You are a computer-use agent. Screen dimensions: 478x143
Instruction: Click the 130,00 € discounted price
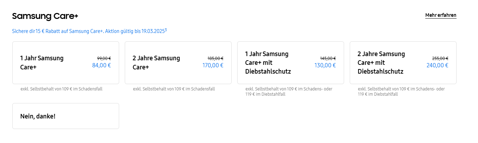[325, 65]
